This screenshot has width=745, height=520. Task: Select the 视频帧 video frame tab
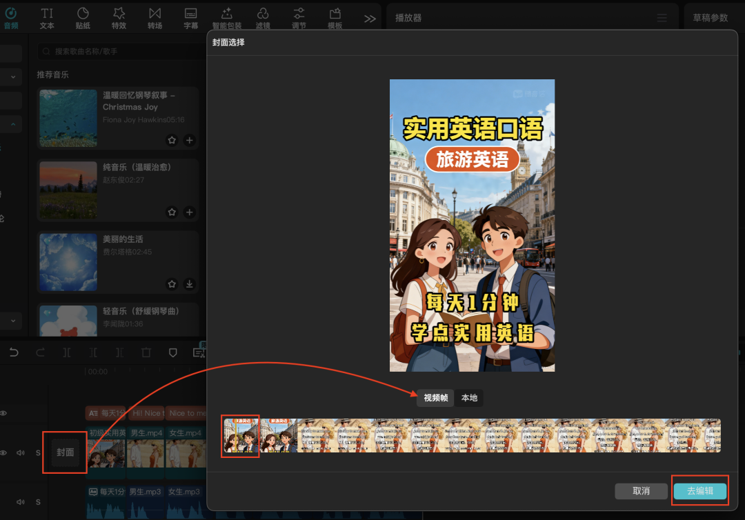pos(434,398)
